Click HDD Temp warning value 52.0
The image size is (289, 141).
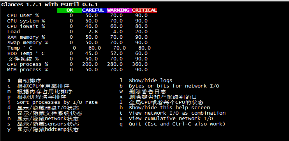click(116, 53)
